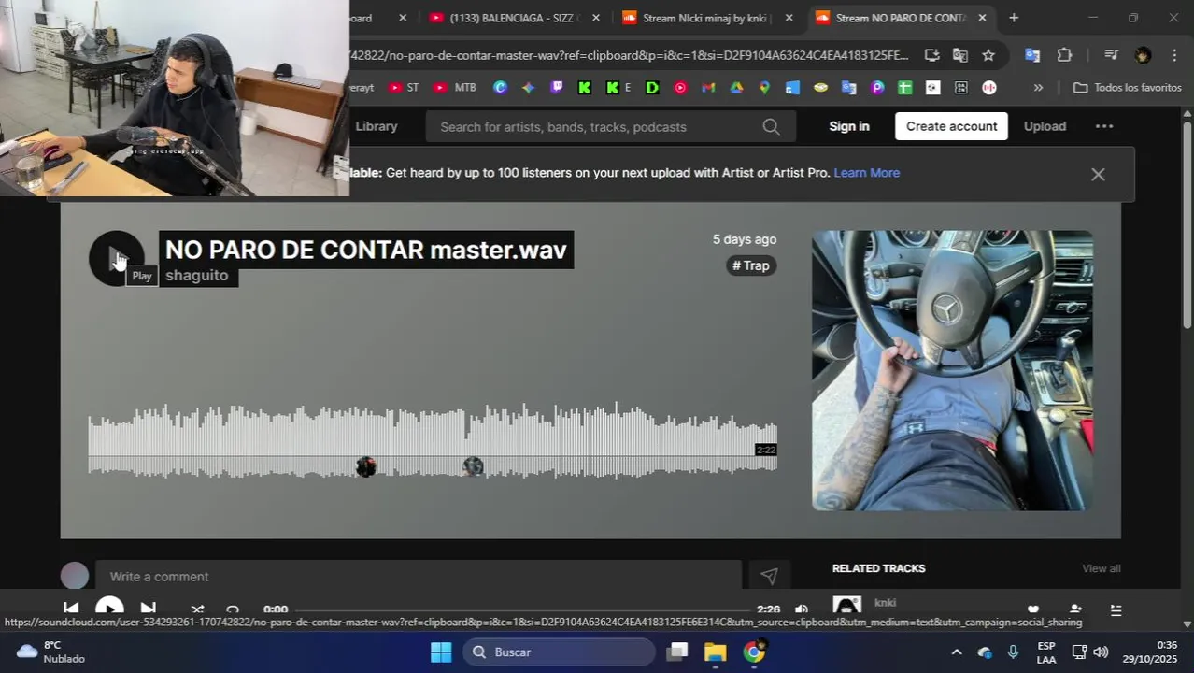The image size is (1194, 673).
Task: Open the Chrome extensions puzzle menu
Action: pyautogui.click(x=1064, y=55)
